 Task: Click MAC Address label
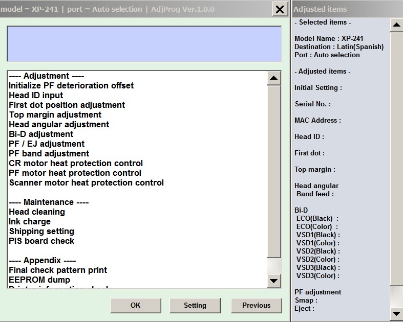(317, 120)
